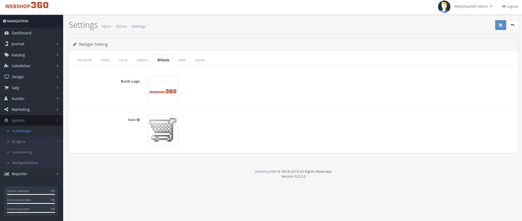This screenshot has height=221, width=522.
Task: Click the blue save floppy-disk icon
Action: point(500,25)
